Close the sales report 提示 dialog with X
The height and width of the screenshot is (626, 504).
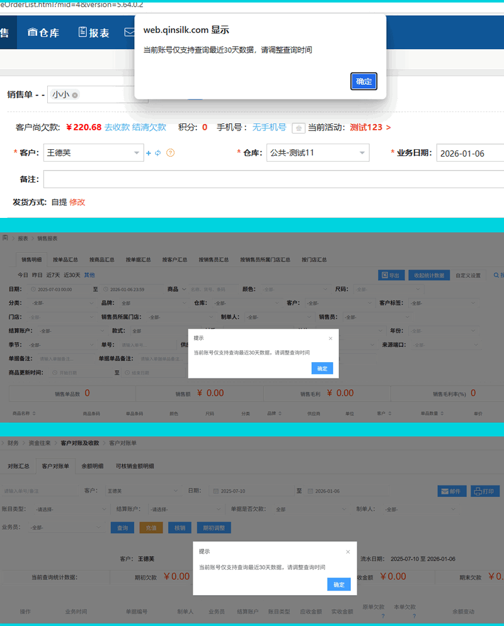(x=330, y=338)
